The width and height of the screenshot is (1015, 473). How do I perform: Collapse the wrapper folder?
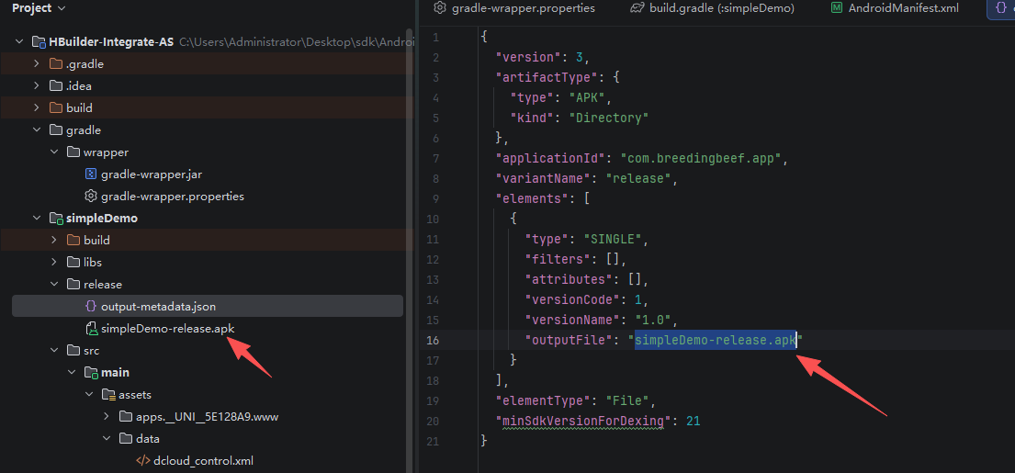tap(53, 152)
